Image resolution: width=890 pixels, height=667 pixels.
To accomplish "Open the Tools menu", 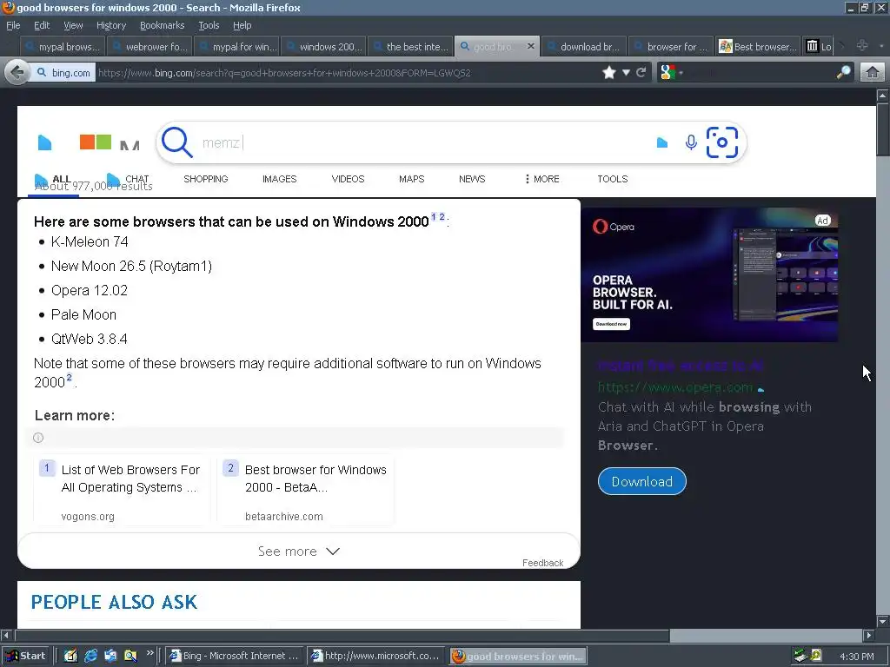I will click(209, 25).
